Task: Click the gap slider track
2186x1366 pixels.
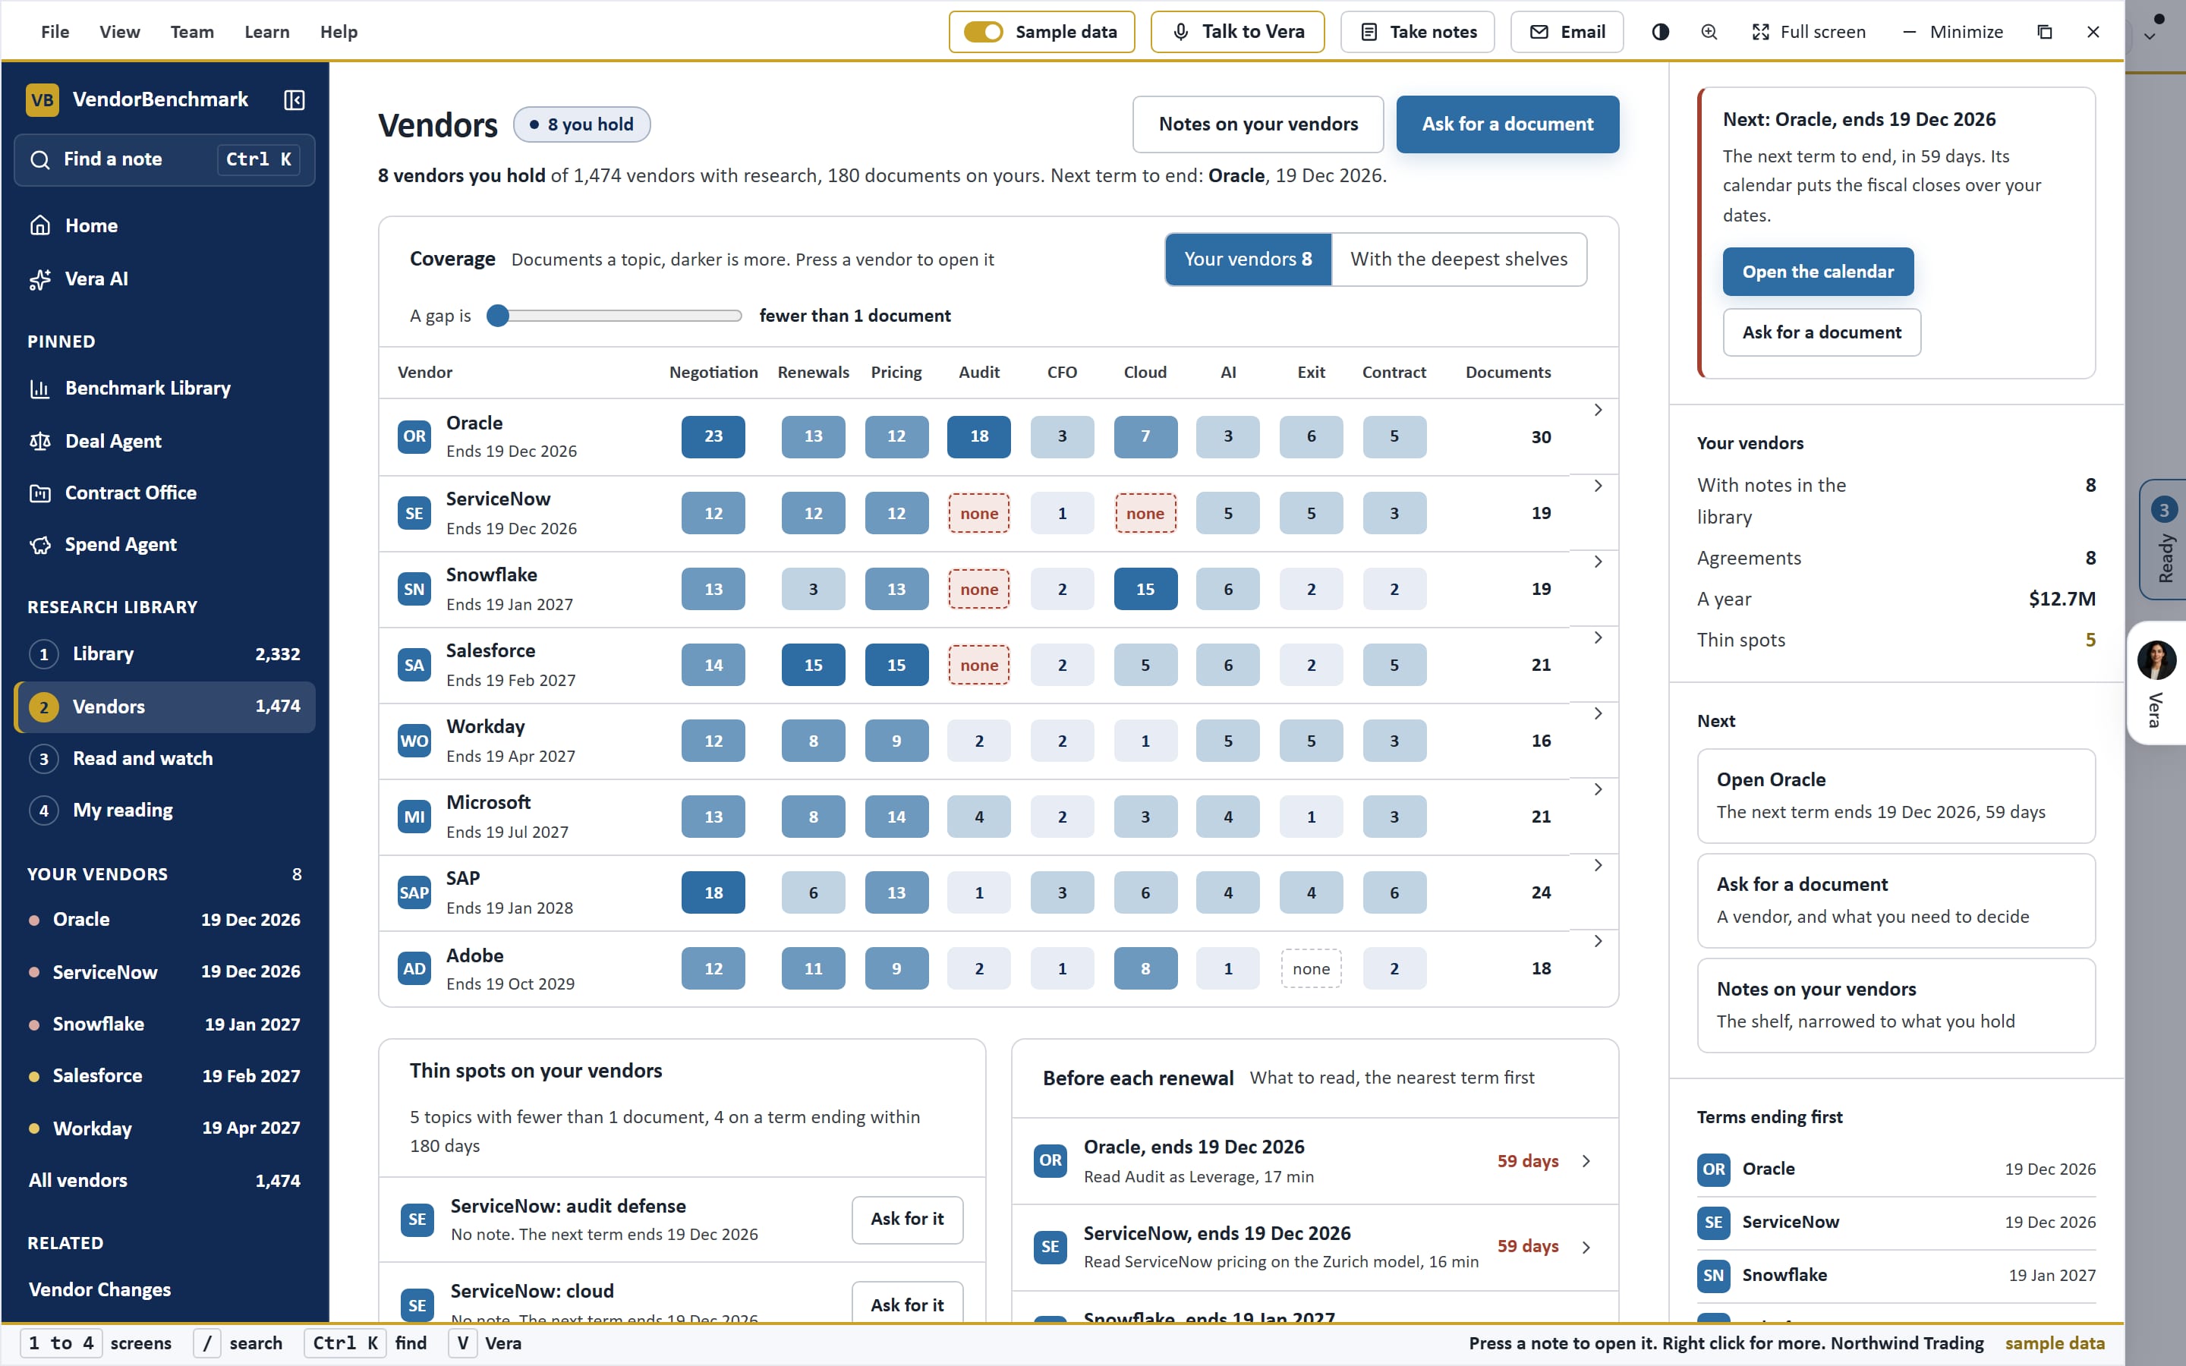Action: [614, 315]
